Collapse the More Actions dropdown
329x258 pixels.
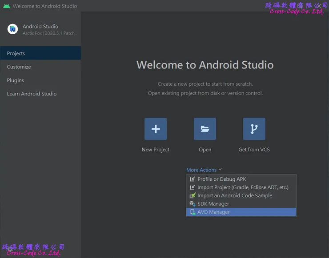click(201, 170)
